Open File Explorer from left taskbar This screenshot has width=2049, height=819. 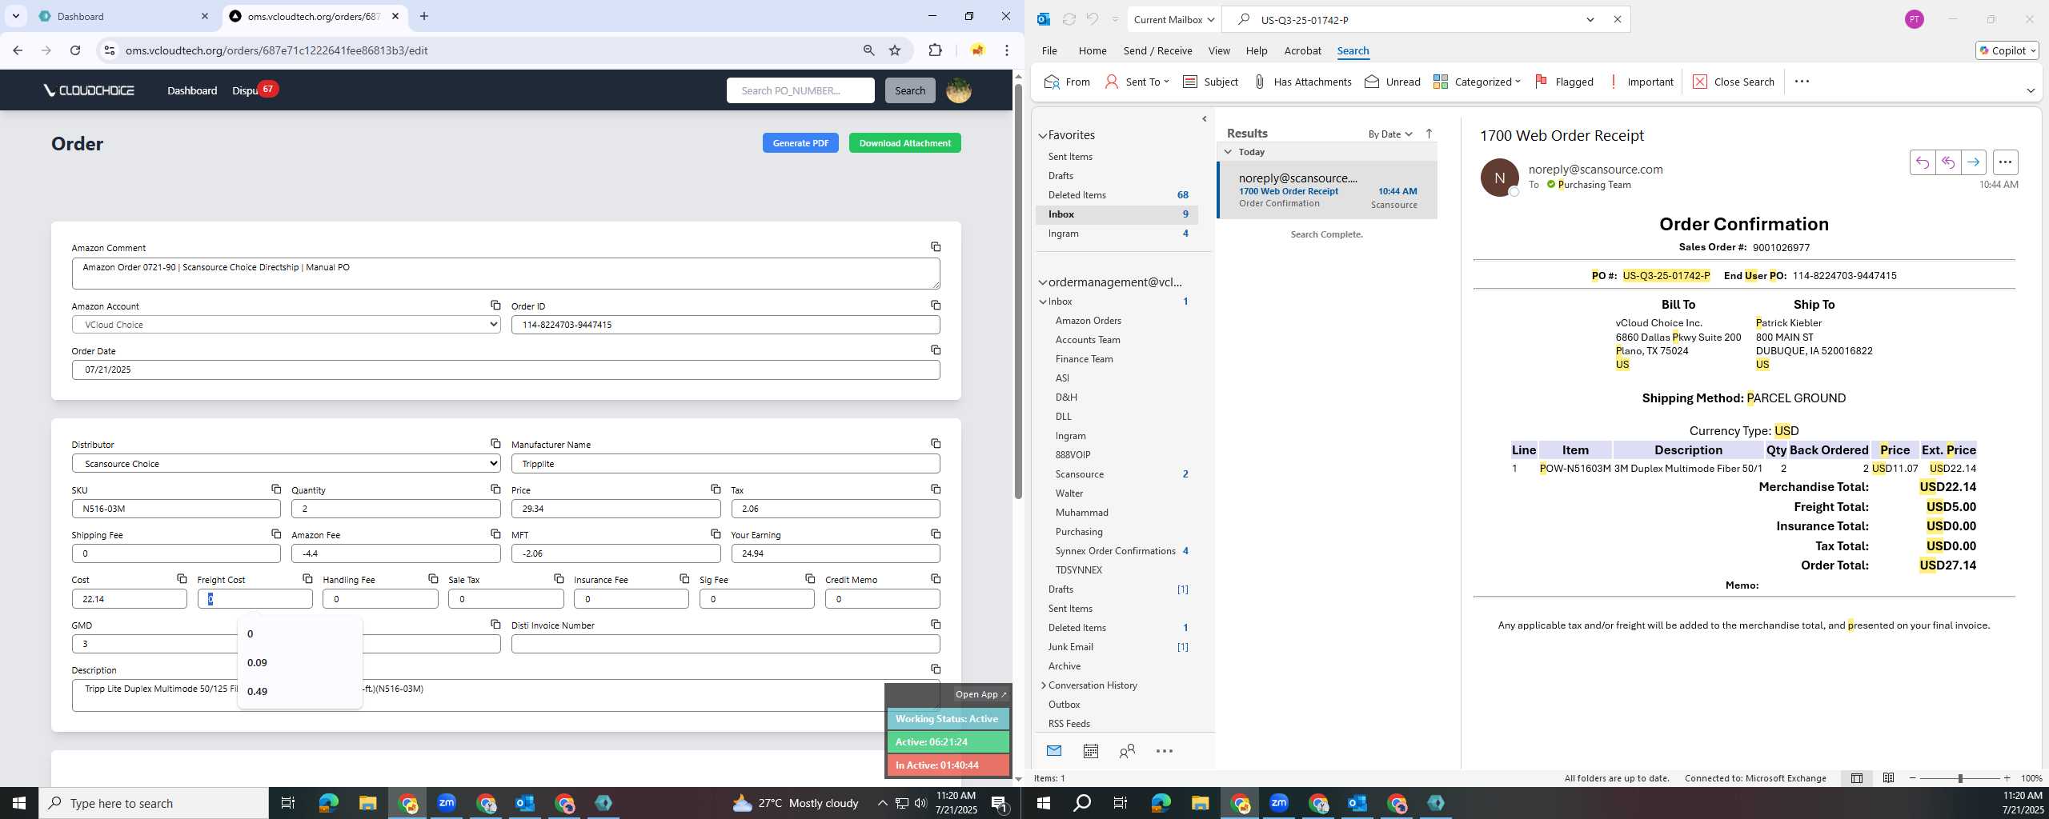(x=367, y=803)
